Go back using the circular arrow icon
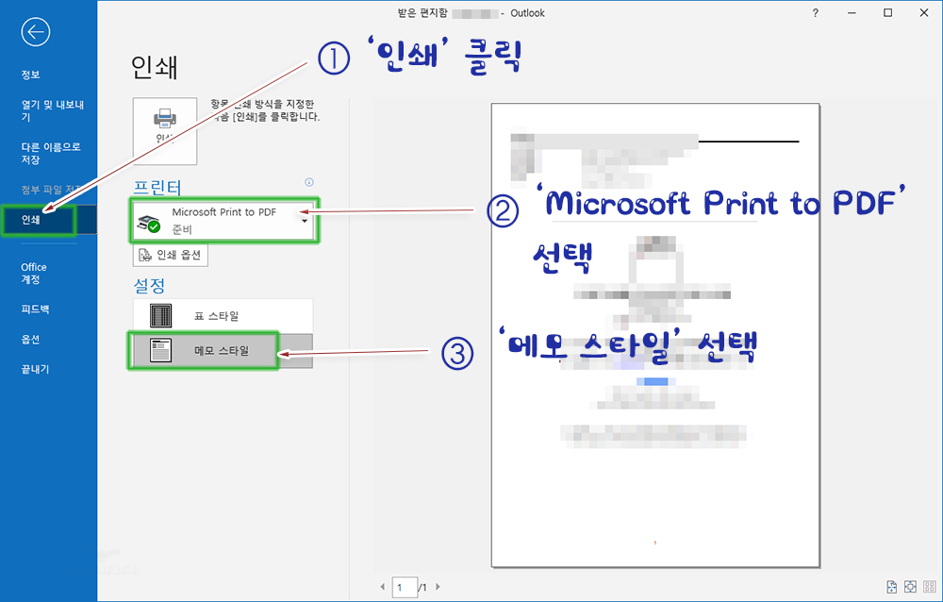Viewport: 943px width, 602px height. [x=36, y=32]
